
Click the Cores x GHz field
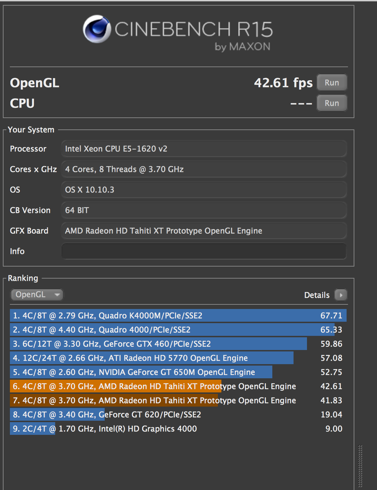(x=204, y=169)
